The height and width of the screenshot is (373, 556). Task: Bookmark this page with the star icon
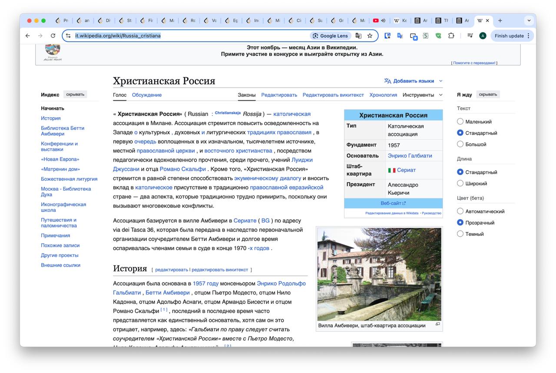pos(370,36)
